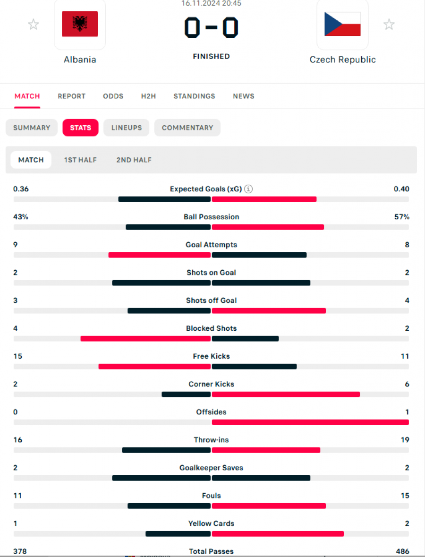Click the Albania team name
Image resolution: width=425 pixels, height=557 pixels.
click(x=80, y=60)
